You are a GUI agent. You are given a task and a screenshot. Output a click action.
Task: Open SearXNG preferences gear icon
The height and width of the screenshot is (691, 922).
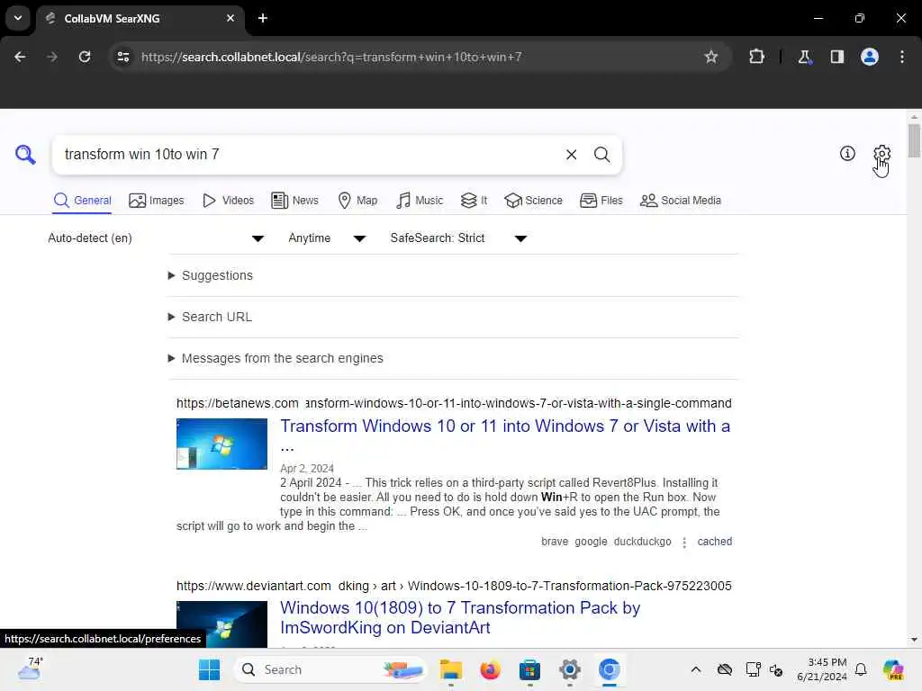(x=881, y=154)
